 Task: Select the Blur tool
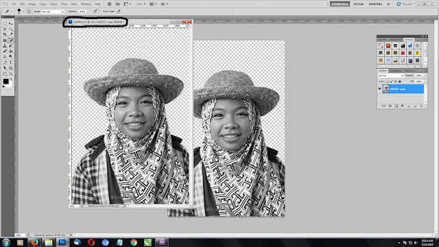(5, 56)
